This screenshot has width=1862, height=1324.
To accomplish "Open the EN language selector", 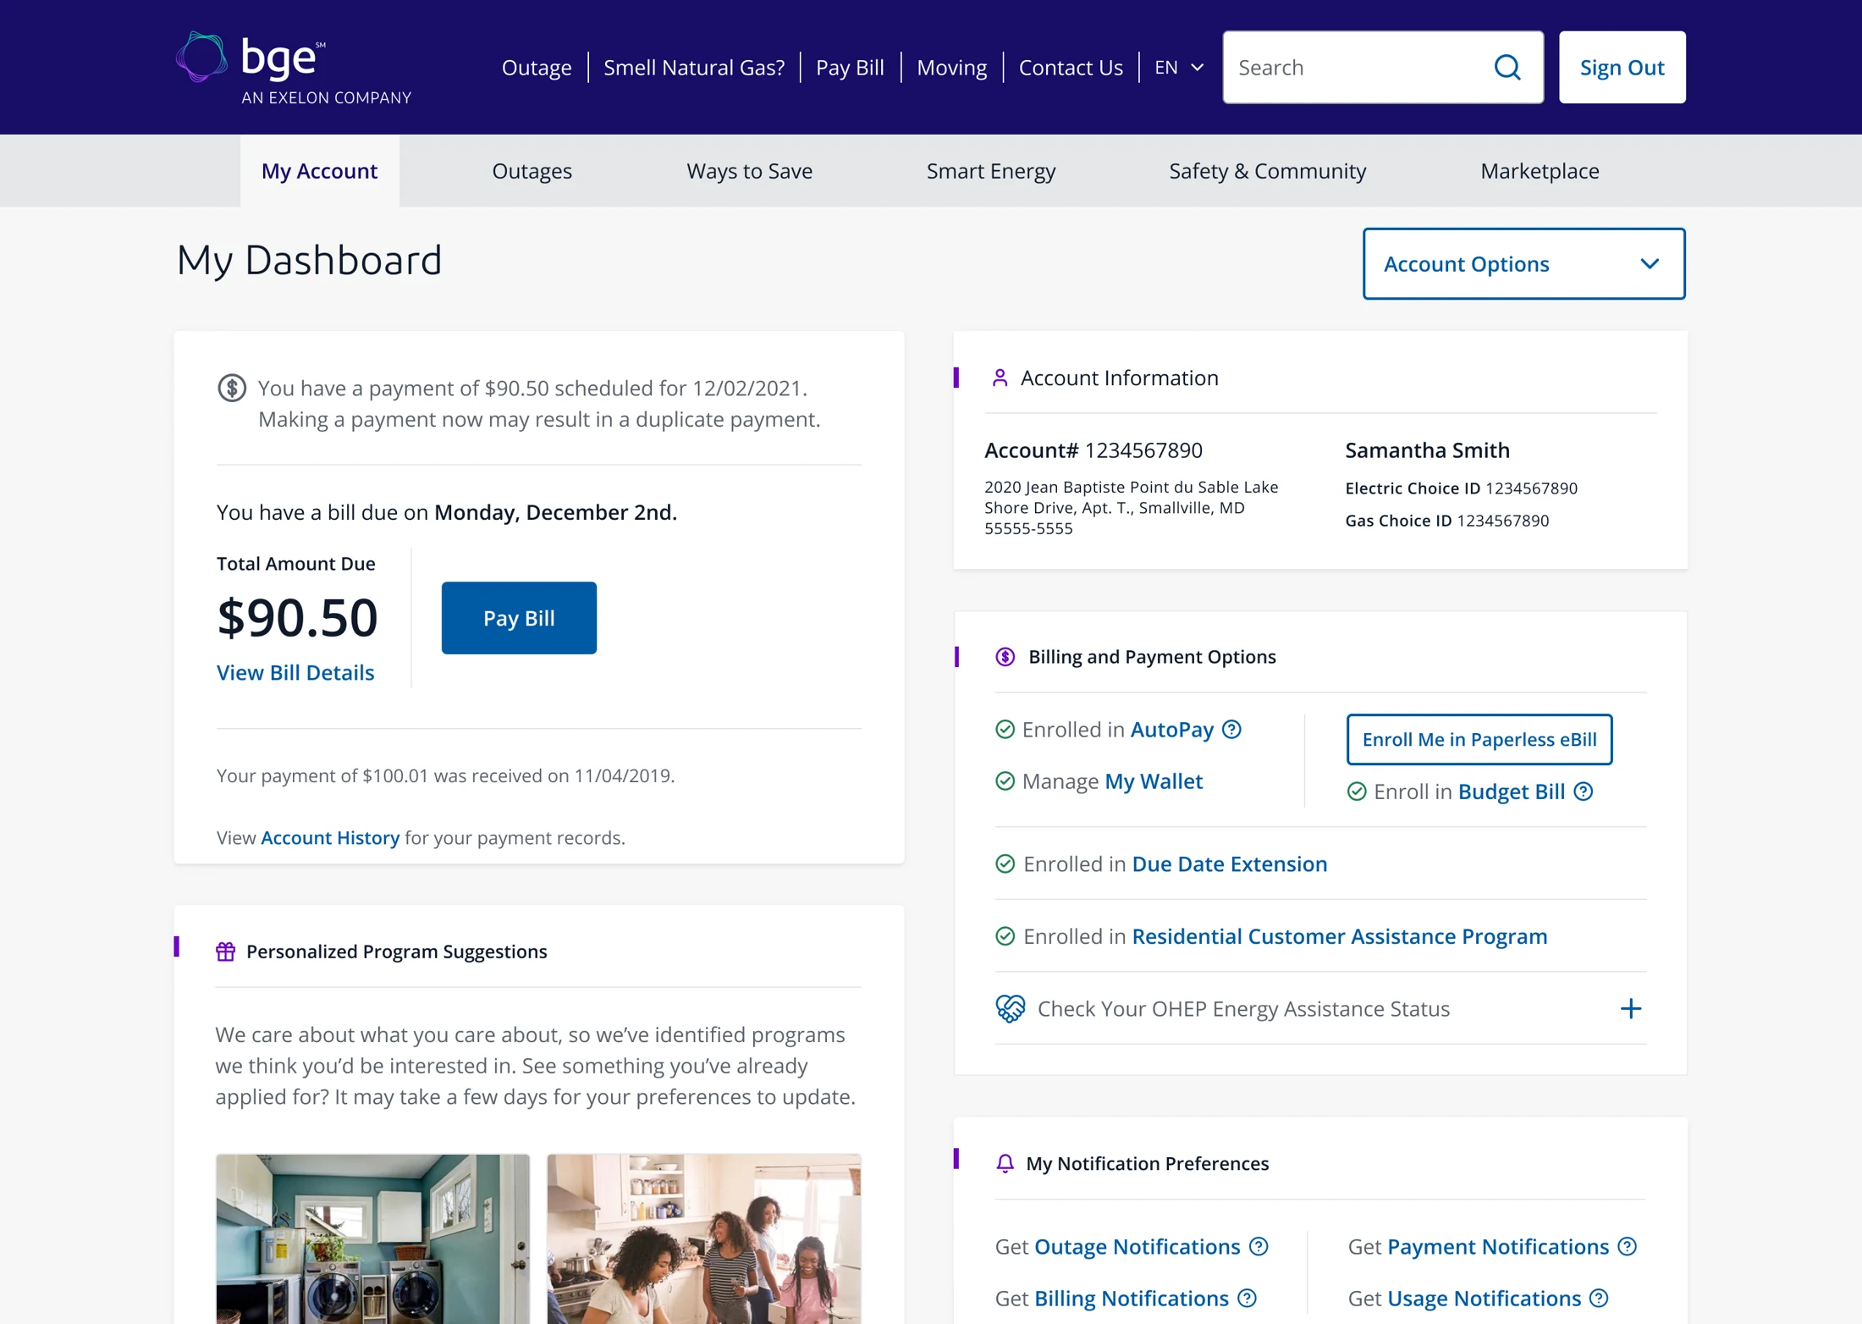I will 1179,68.
